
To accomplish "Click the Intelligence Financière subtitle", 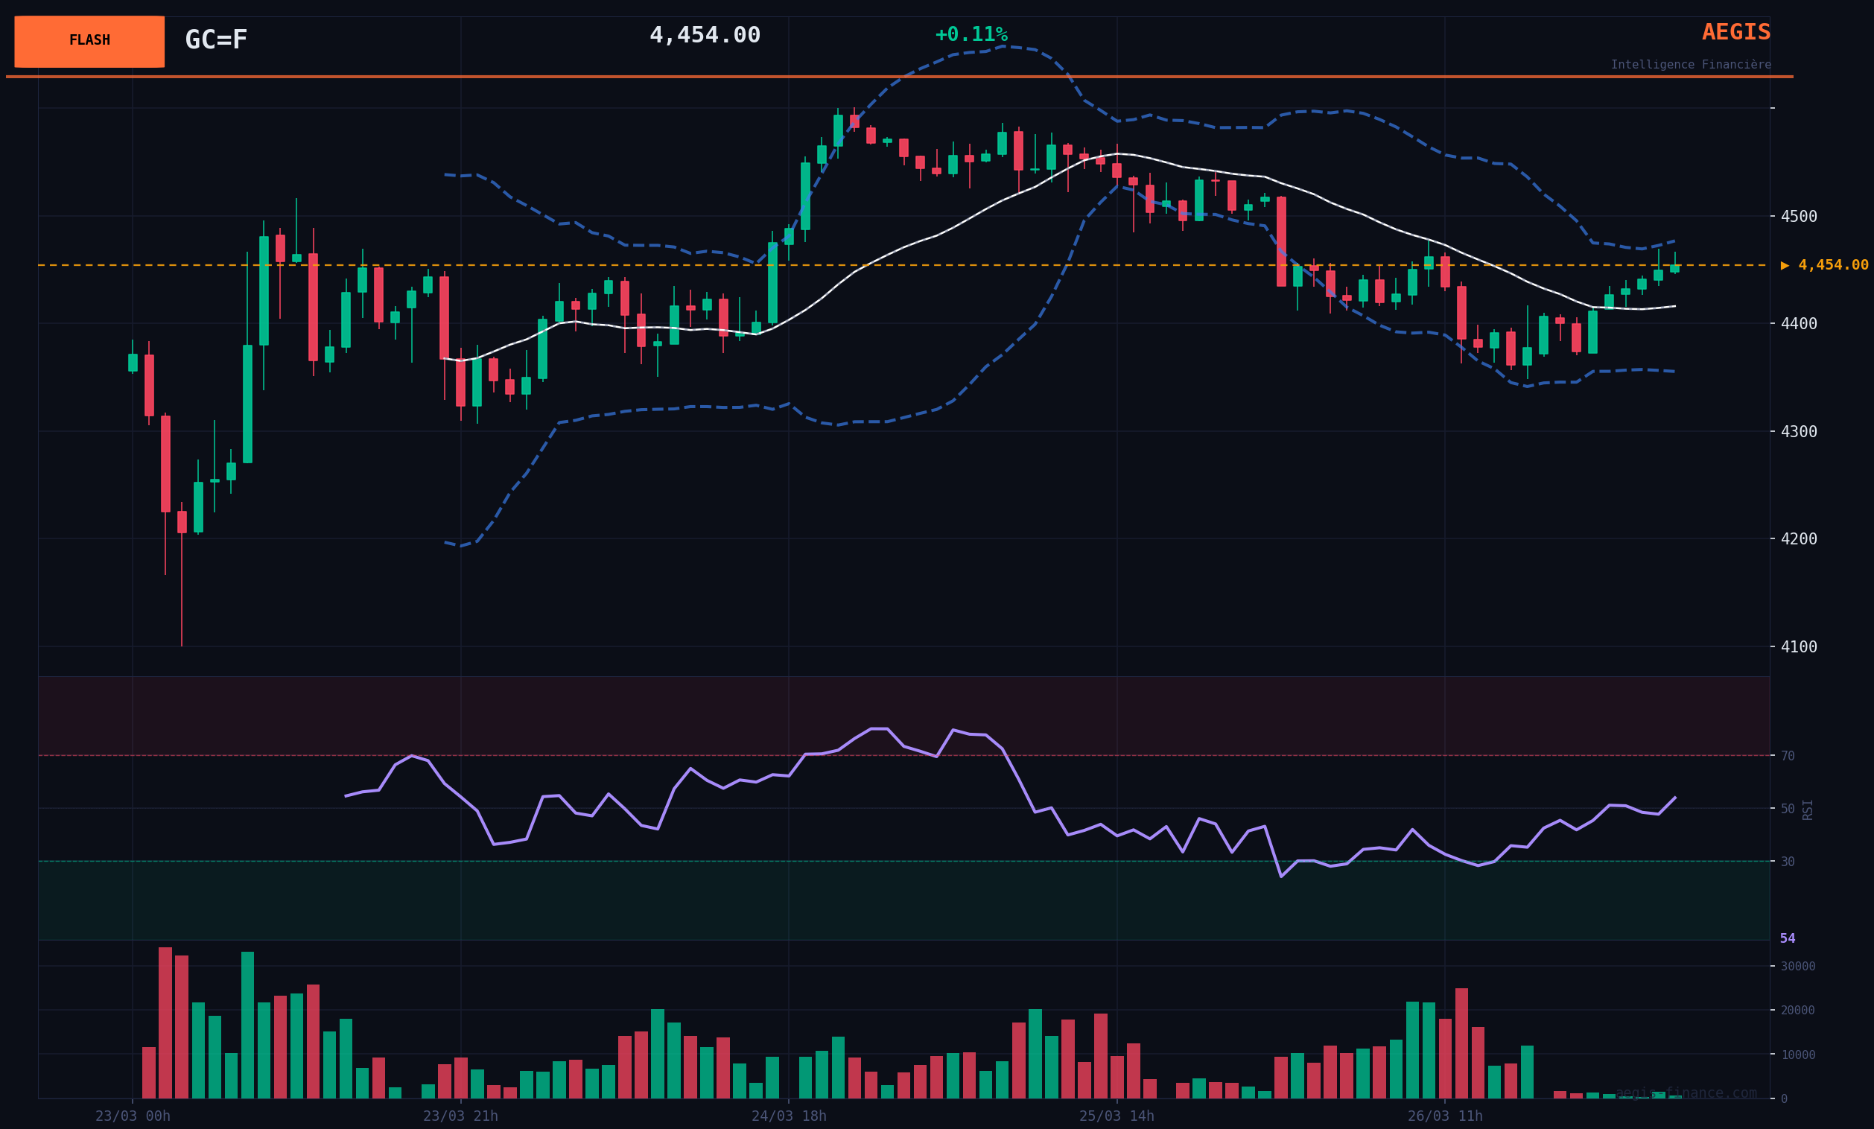I will tap(1690, 66).
